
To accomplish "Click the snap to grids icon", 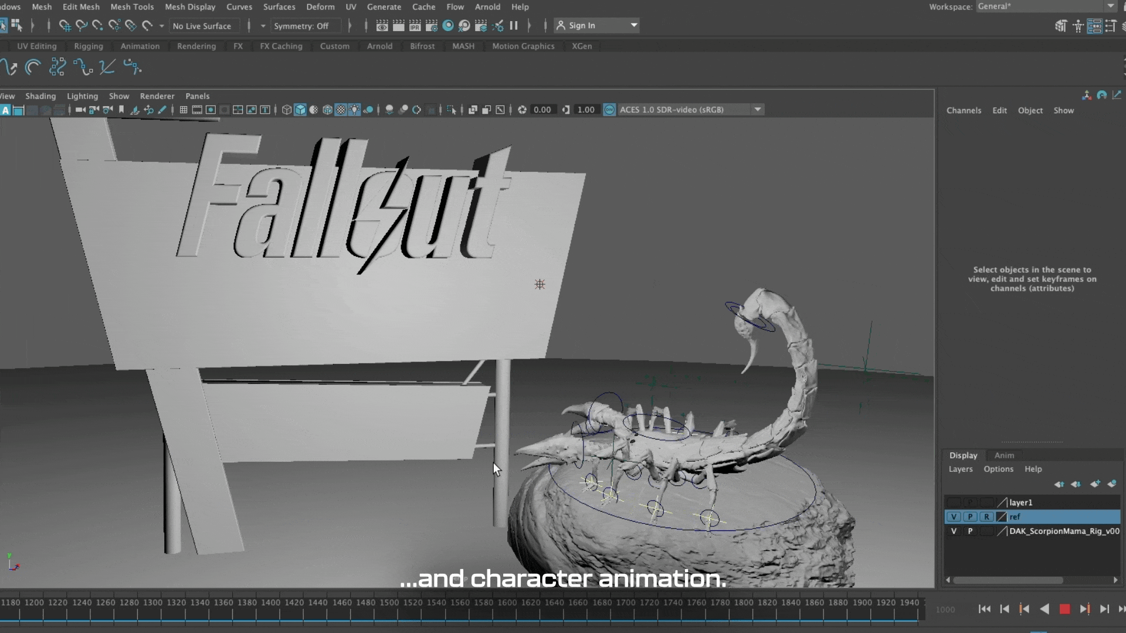I will click(65, 26).
